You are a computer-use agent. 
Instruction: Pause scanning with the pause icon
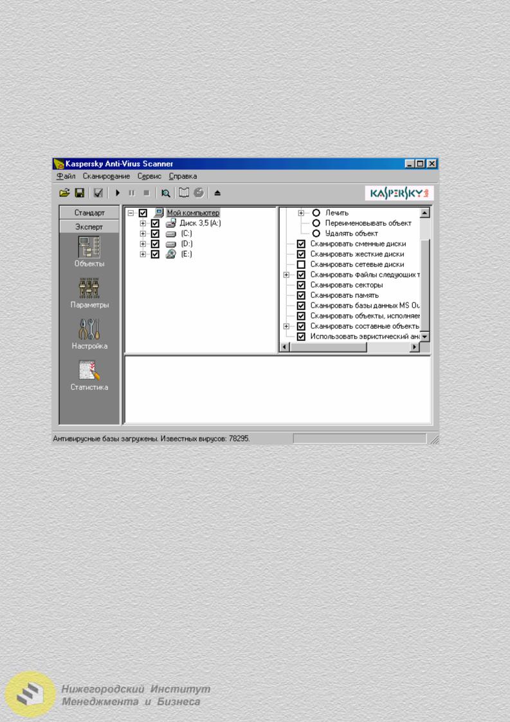(x=132, y=193)
